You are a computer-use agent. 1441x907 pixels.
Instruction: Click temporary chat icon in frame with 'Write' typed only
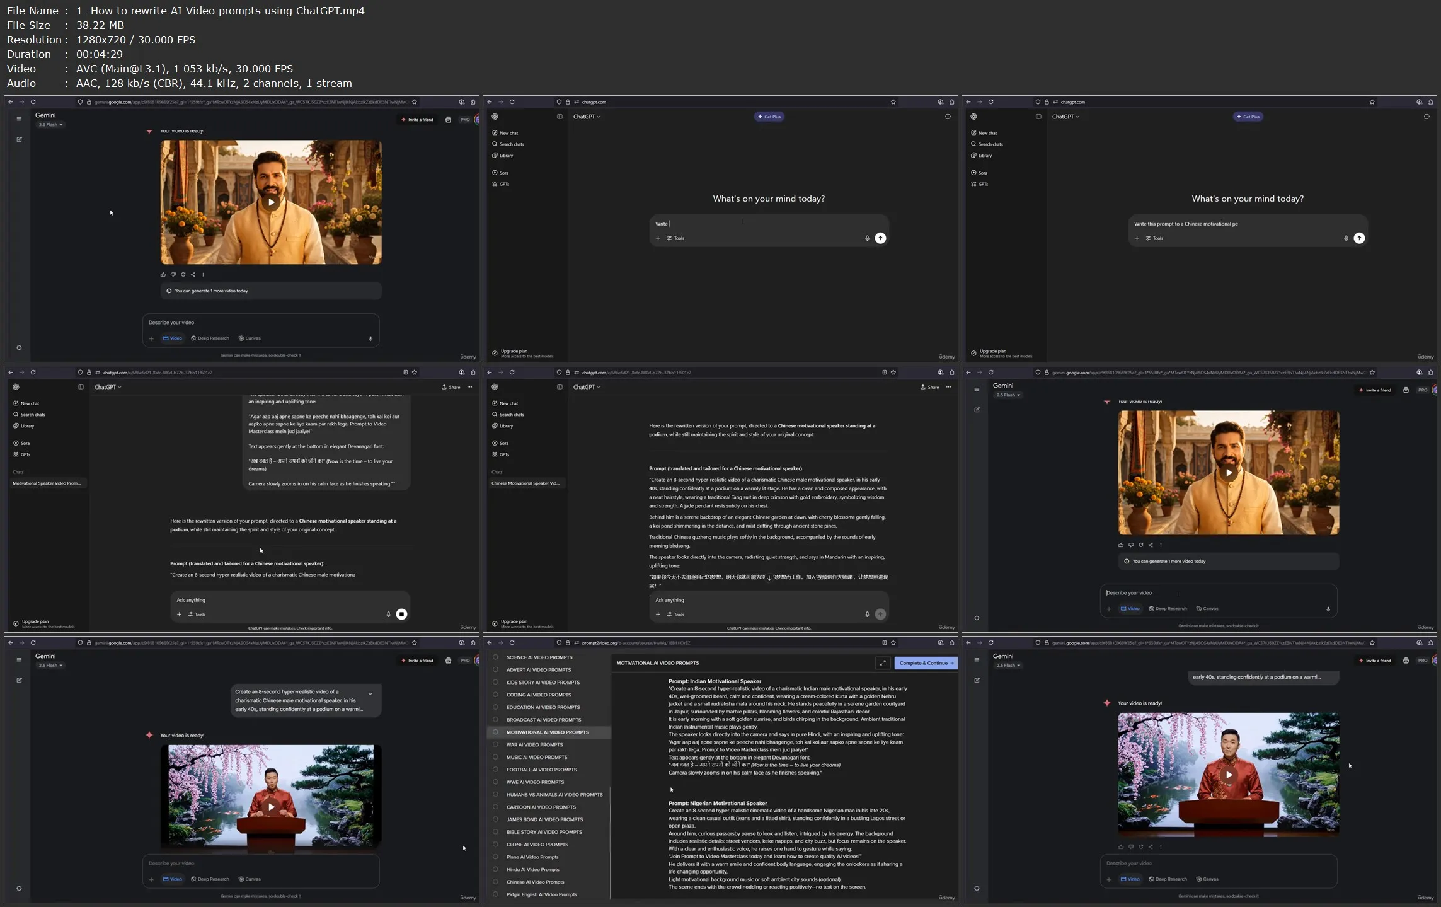click(x=948, y=117)
